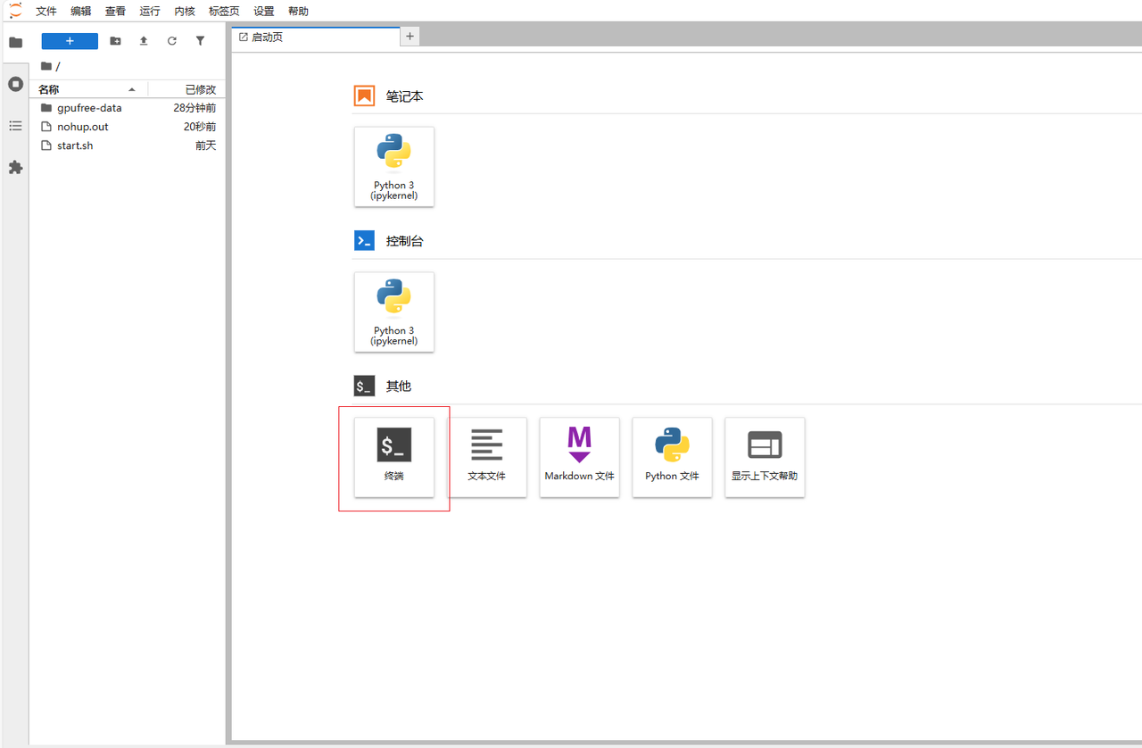
Task: Open the table of contents sidebar
Action: point(15,126)
